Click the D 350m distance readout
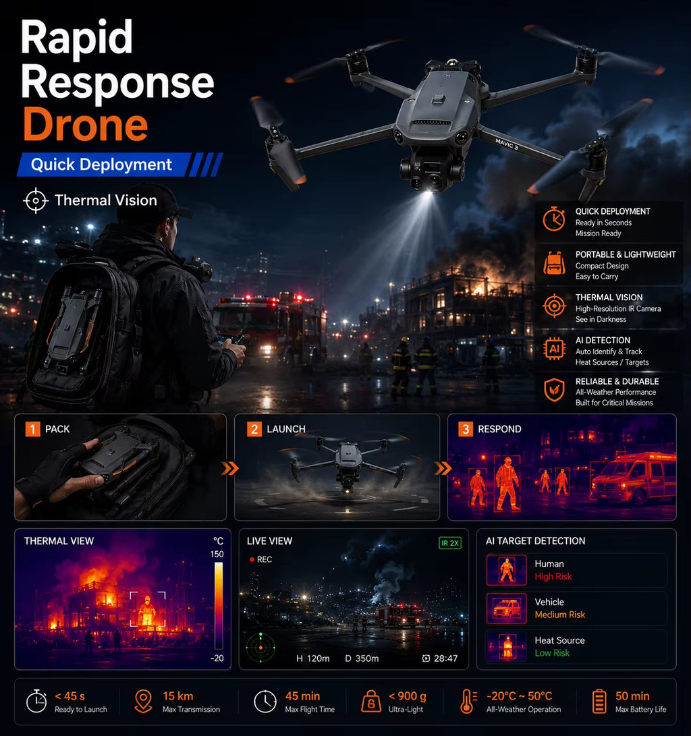The image size is (691, 736). 362,658
